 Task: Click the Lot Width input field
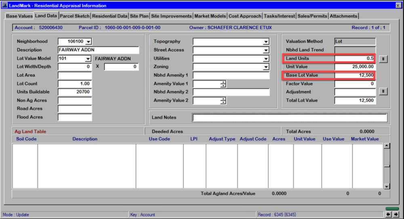coord(75,67)
